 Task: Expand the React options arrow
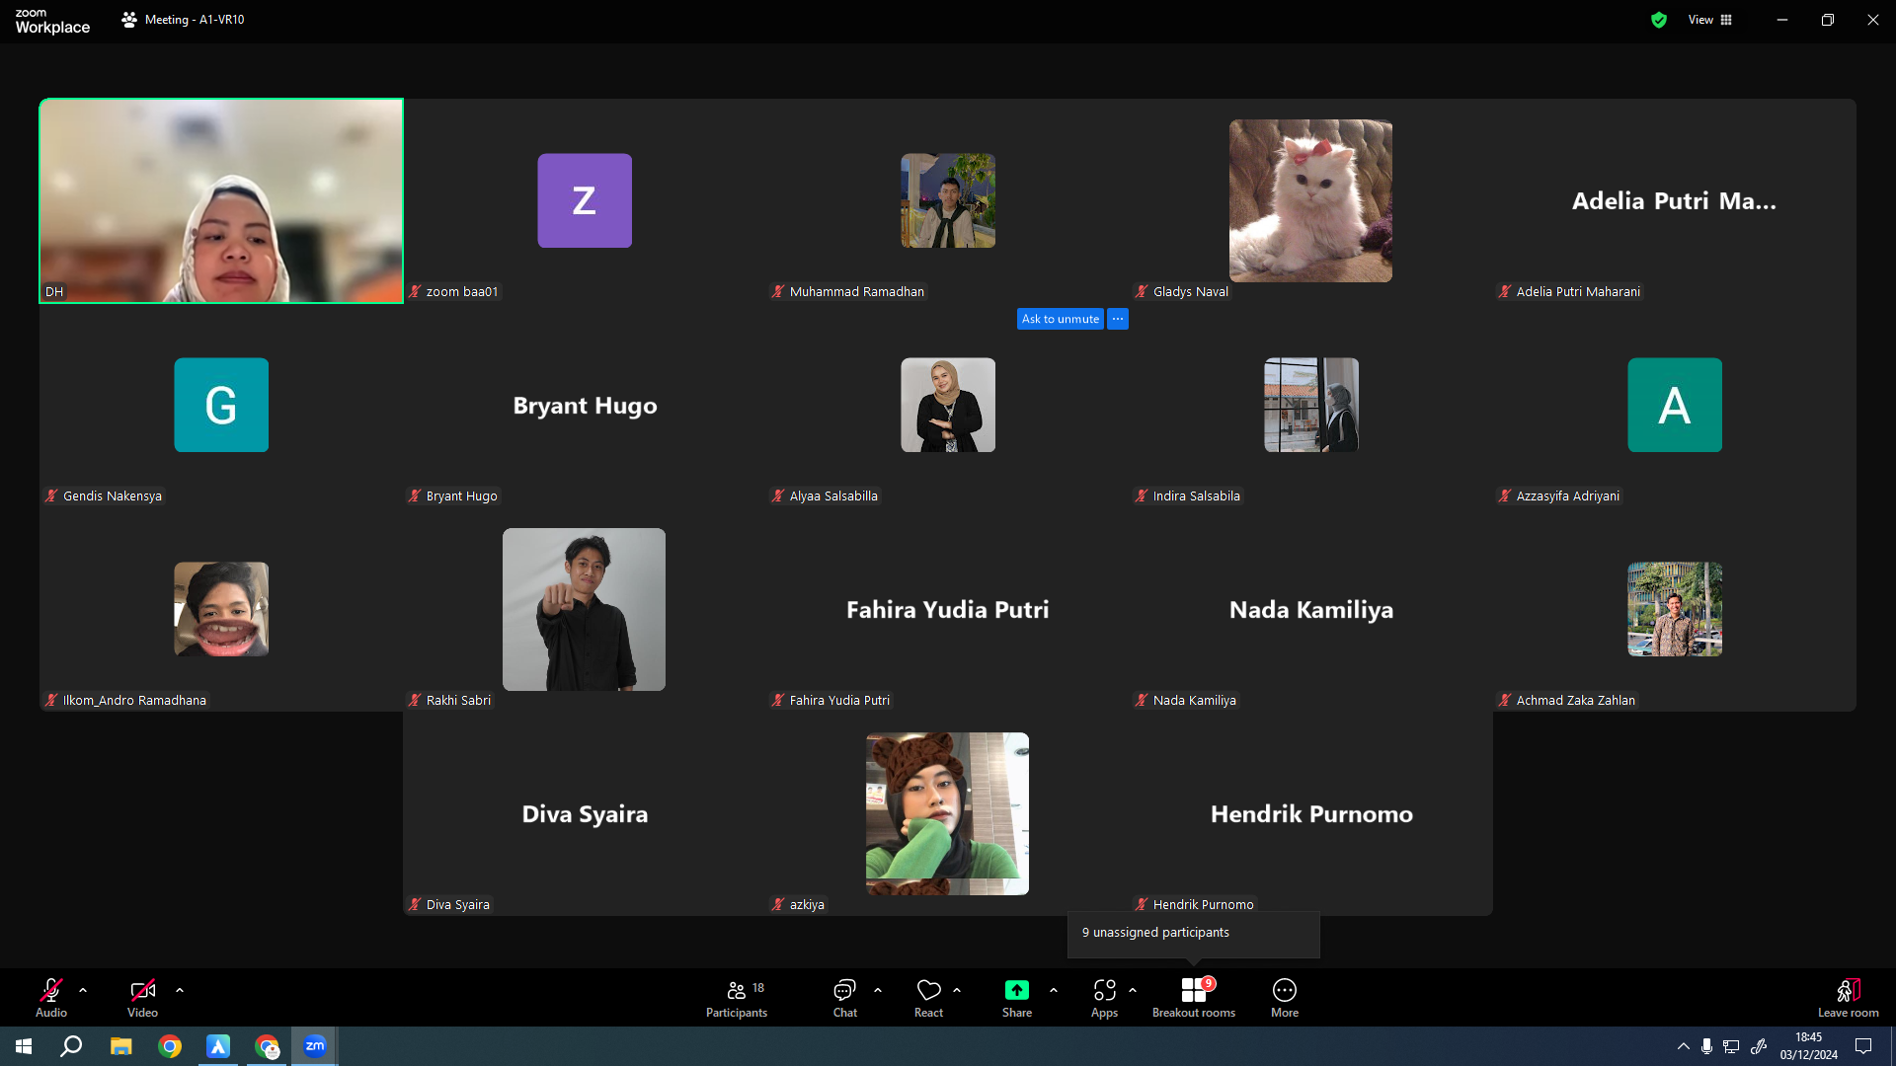[957, 990]
